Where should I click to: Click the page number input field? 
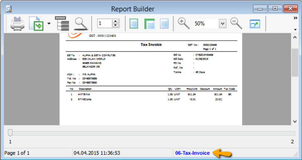(104, 23)
